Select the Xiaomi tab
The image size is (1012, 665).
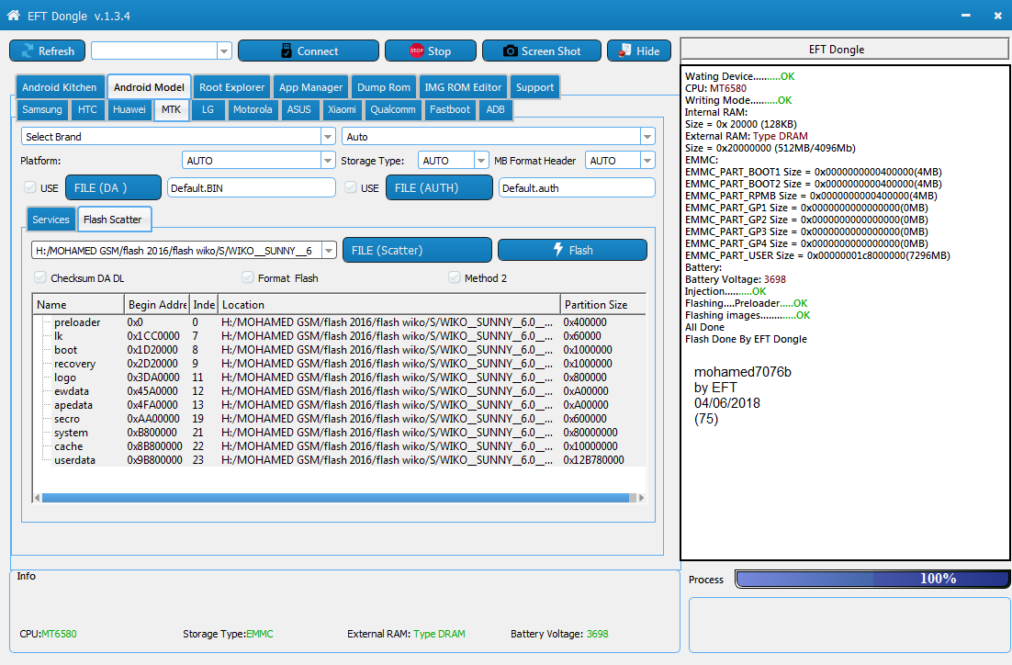coord(342,109)
